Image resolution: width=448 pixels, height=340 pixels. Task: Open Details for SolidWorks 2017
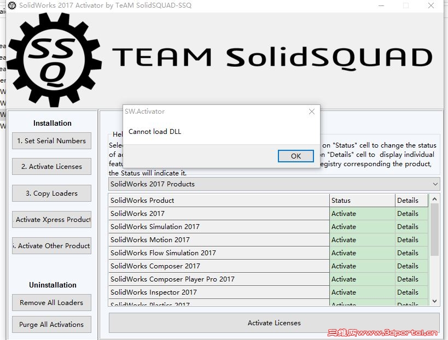(x=412, y=214)
